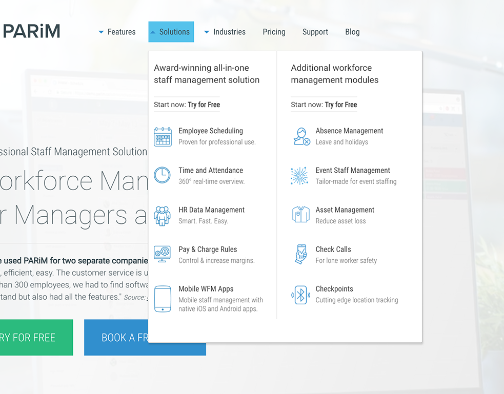Click the 'Leave and holidays' description

pyautogui.click(x=341, y=142)
